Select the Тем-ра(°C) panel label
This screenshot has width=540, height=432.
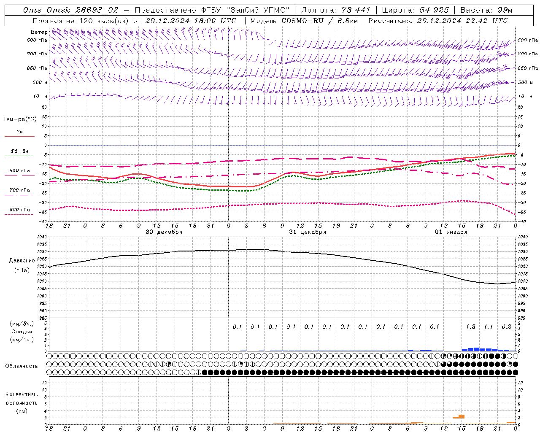[20, 119]
